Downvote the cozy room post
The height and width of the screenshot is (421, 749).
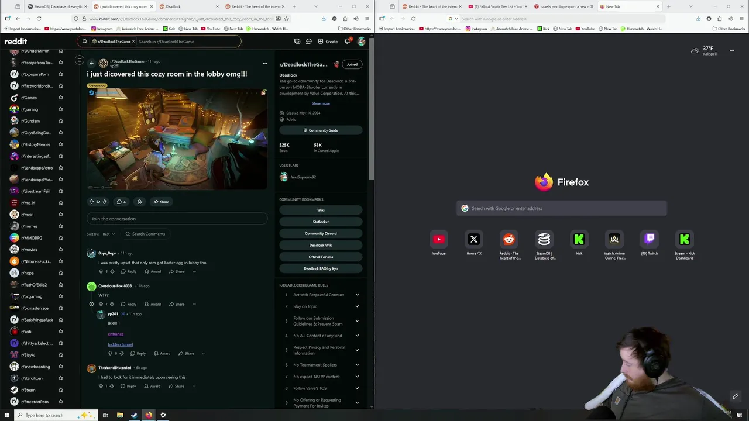point(105,202)
